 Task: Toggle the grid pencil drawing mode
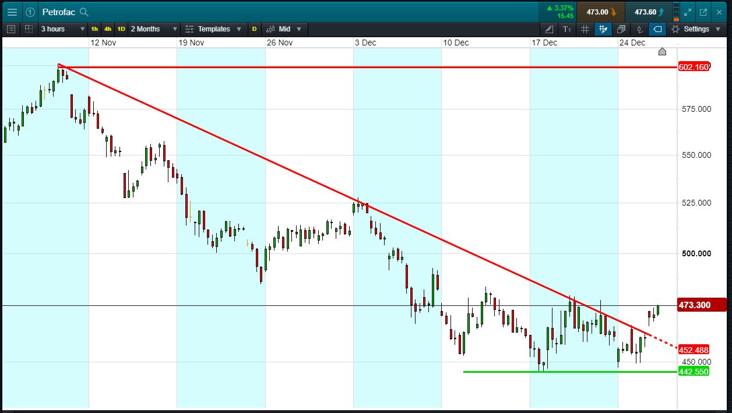tap(603, 29)
